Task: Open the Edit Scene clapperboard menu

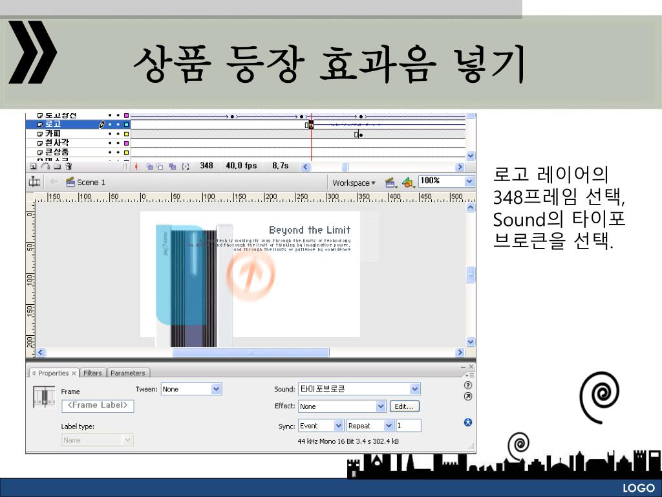Action: click(391, 182)
